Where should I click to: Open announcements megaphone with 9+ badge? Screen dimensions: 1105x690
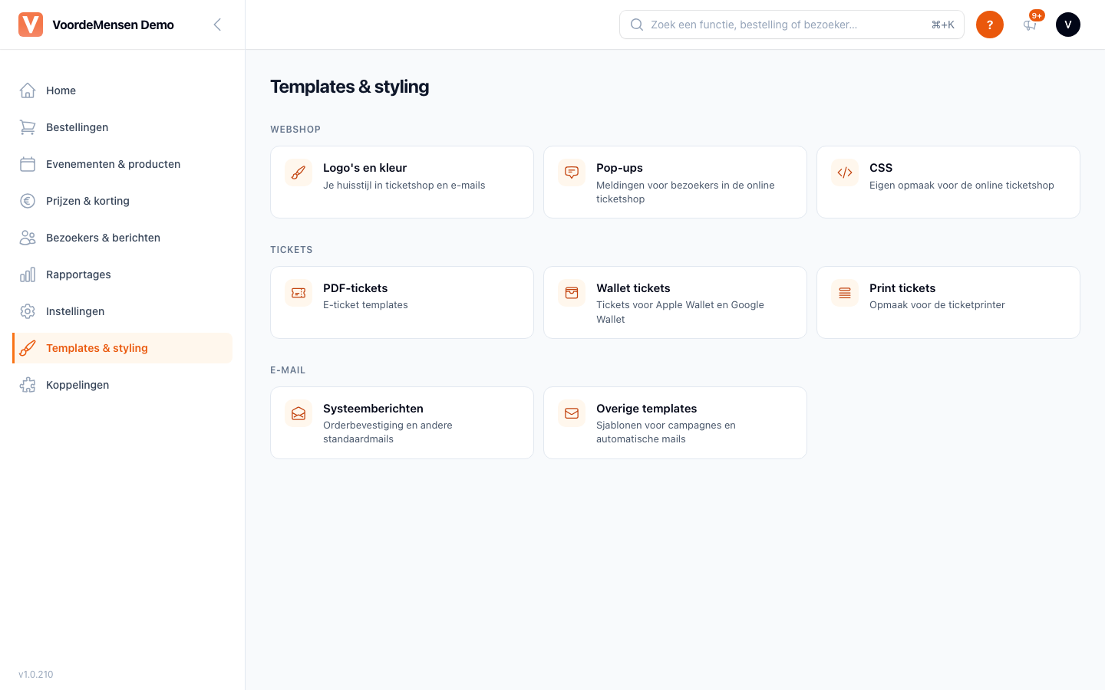point(1031,24)
